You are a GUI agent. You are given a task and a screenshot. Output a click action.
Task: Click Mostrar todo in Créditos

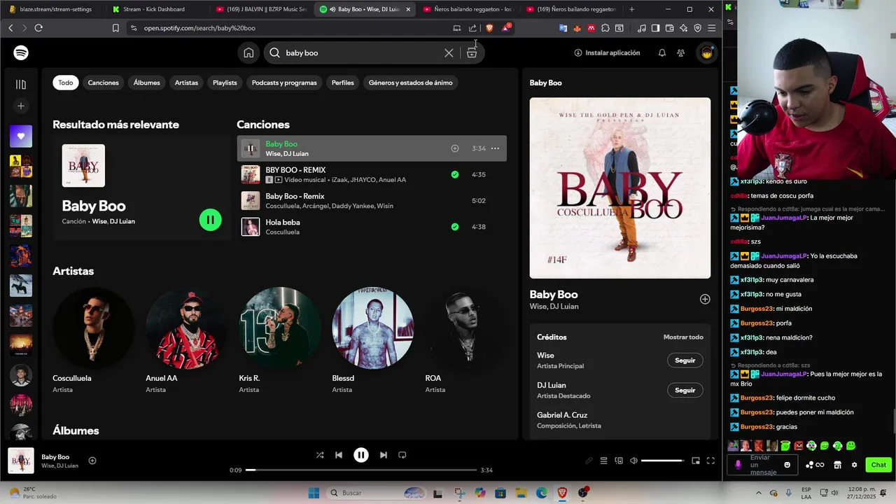coord(683,337)
